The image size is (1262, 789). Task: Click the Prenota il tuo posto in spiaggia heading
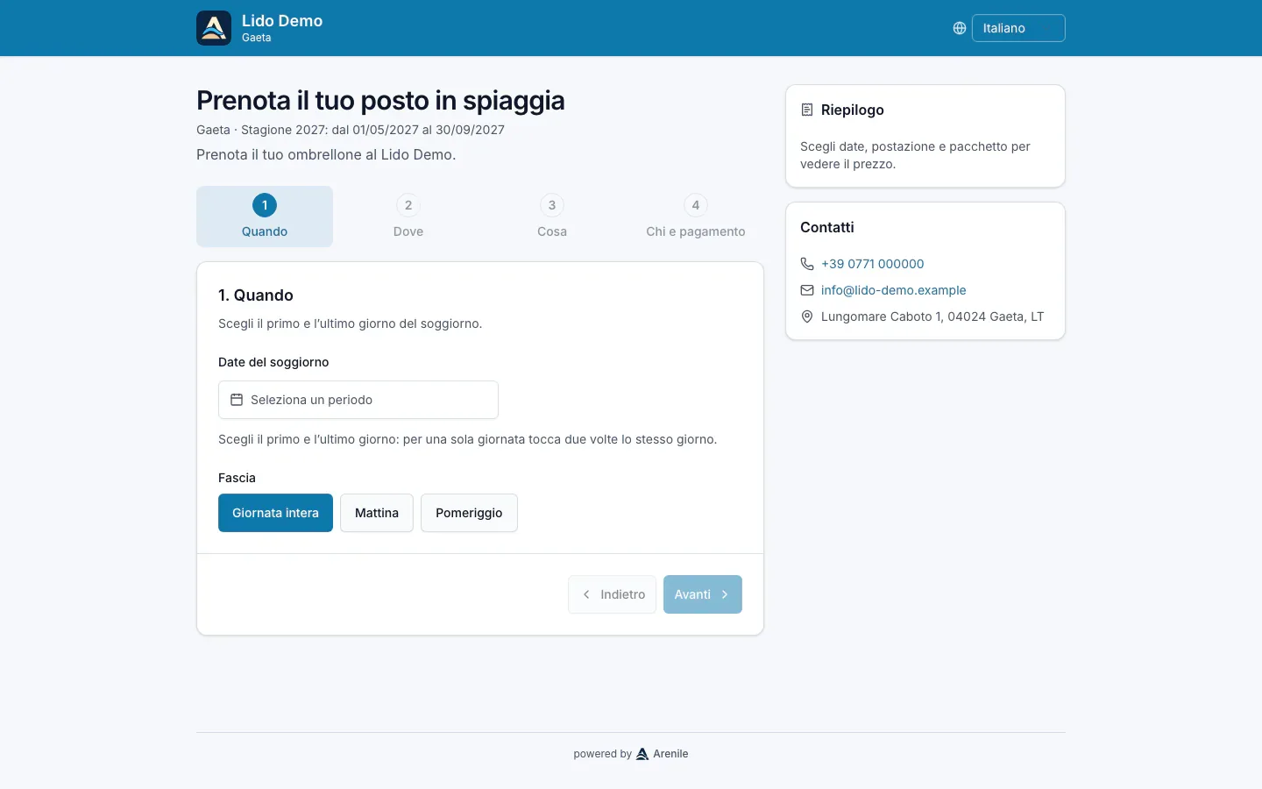[x=380, y=101]
